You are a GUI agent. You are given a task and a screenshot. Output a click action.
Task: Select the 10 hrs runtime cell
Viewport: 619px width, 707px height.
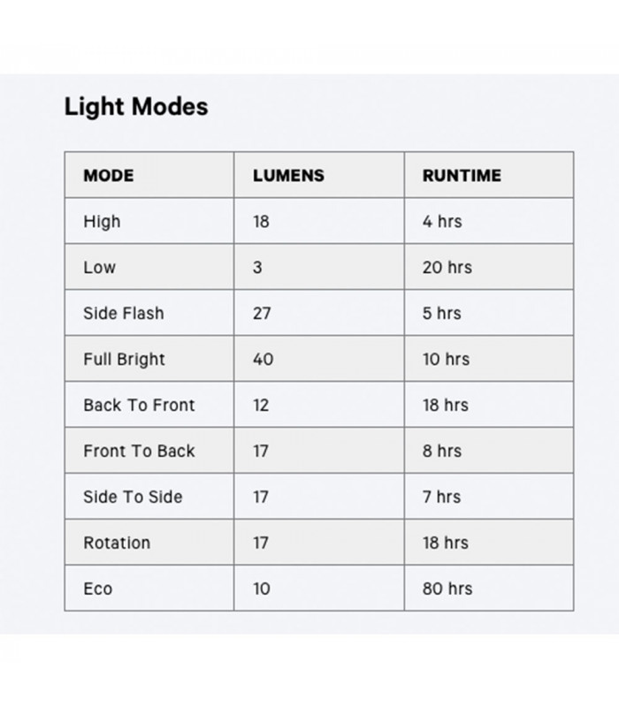click(x=446, y=359)
